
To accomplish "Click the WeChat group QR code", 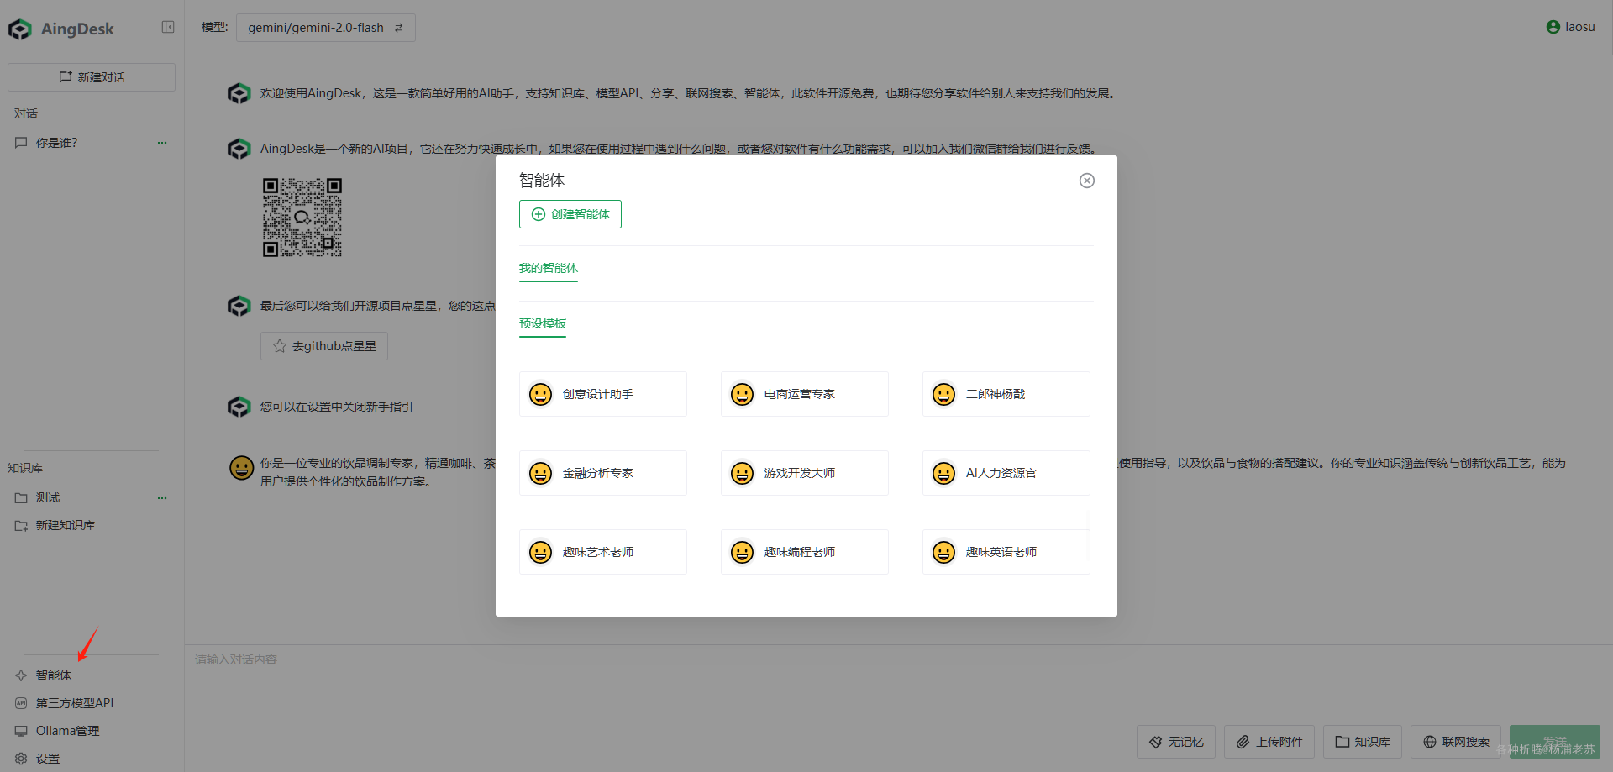I will 302,218.
